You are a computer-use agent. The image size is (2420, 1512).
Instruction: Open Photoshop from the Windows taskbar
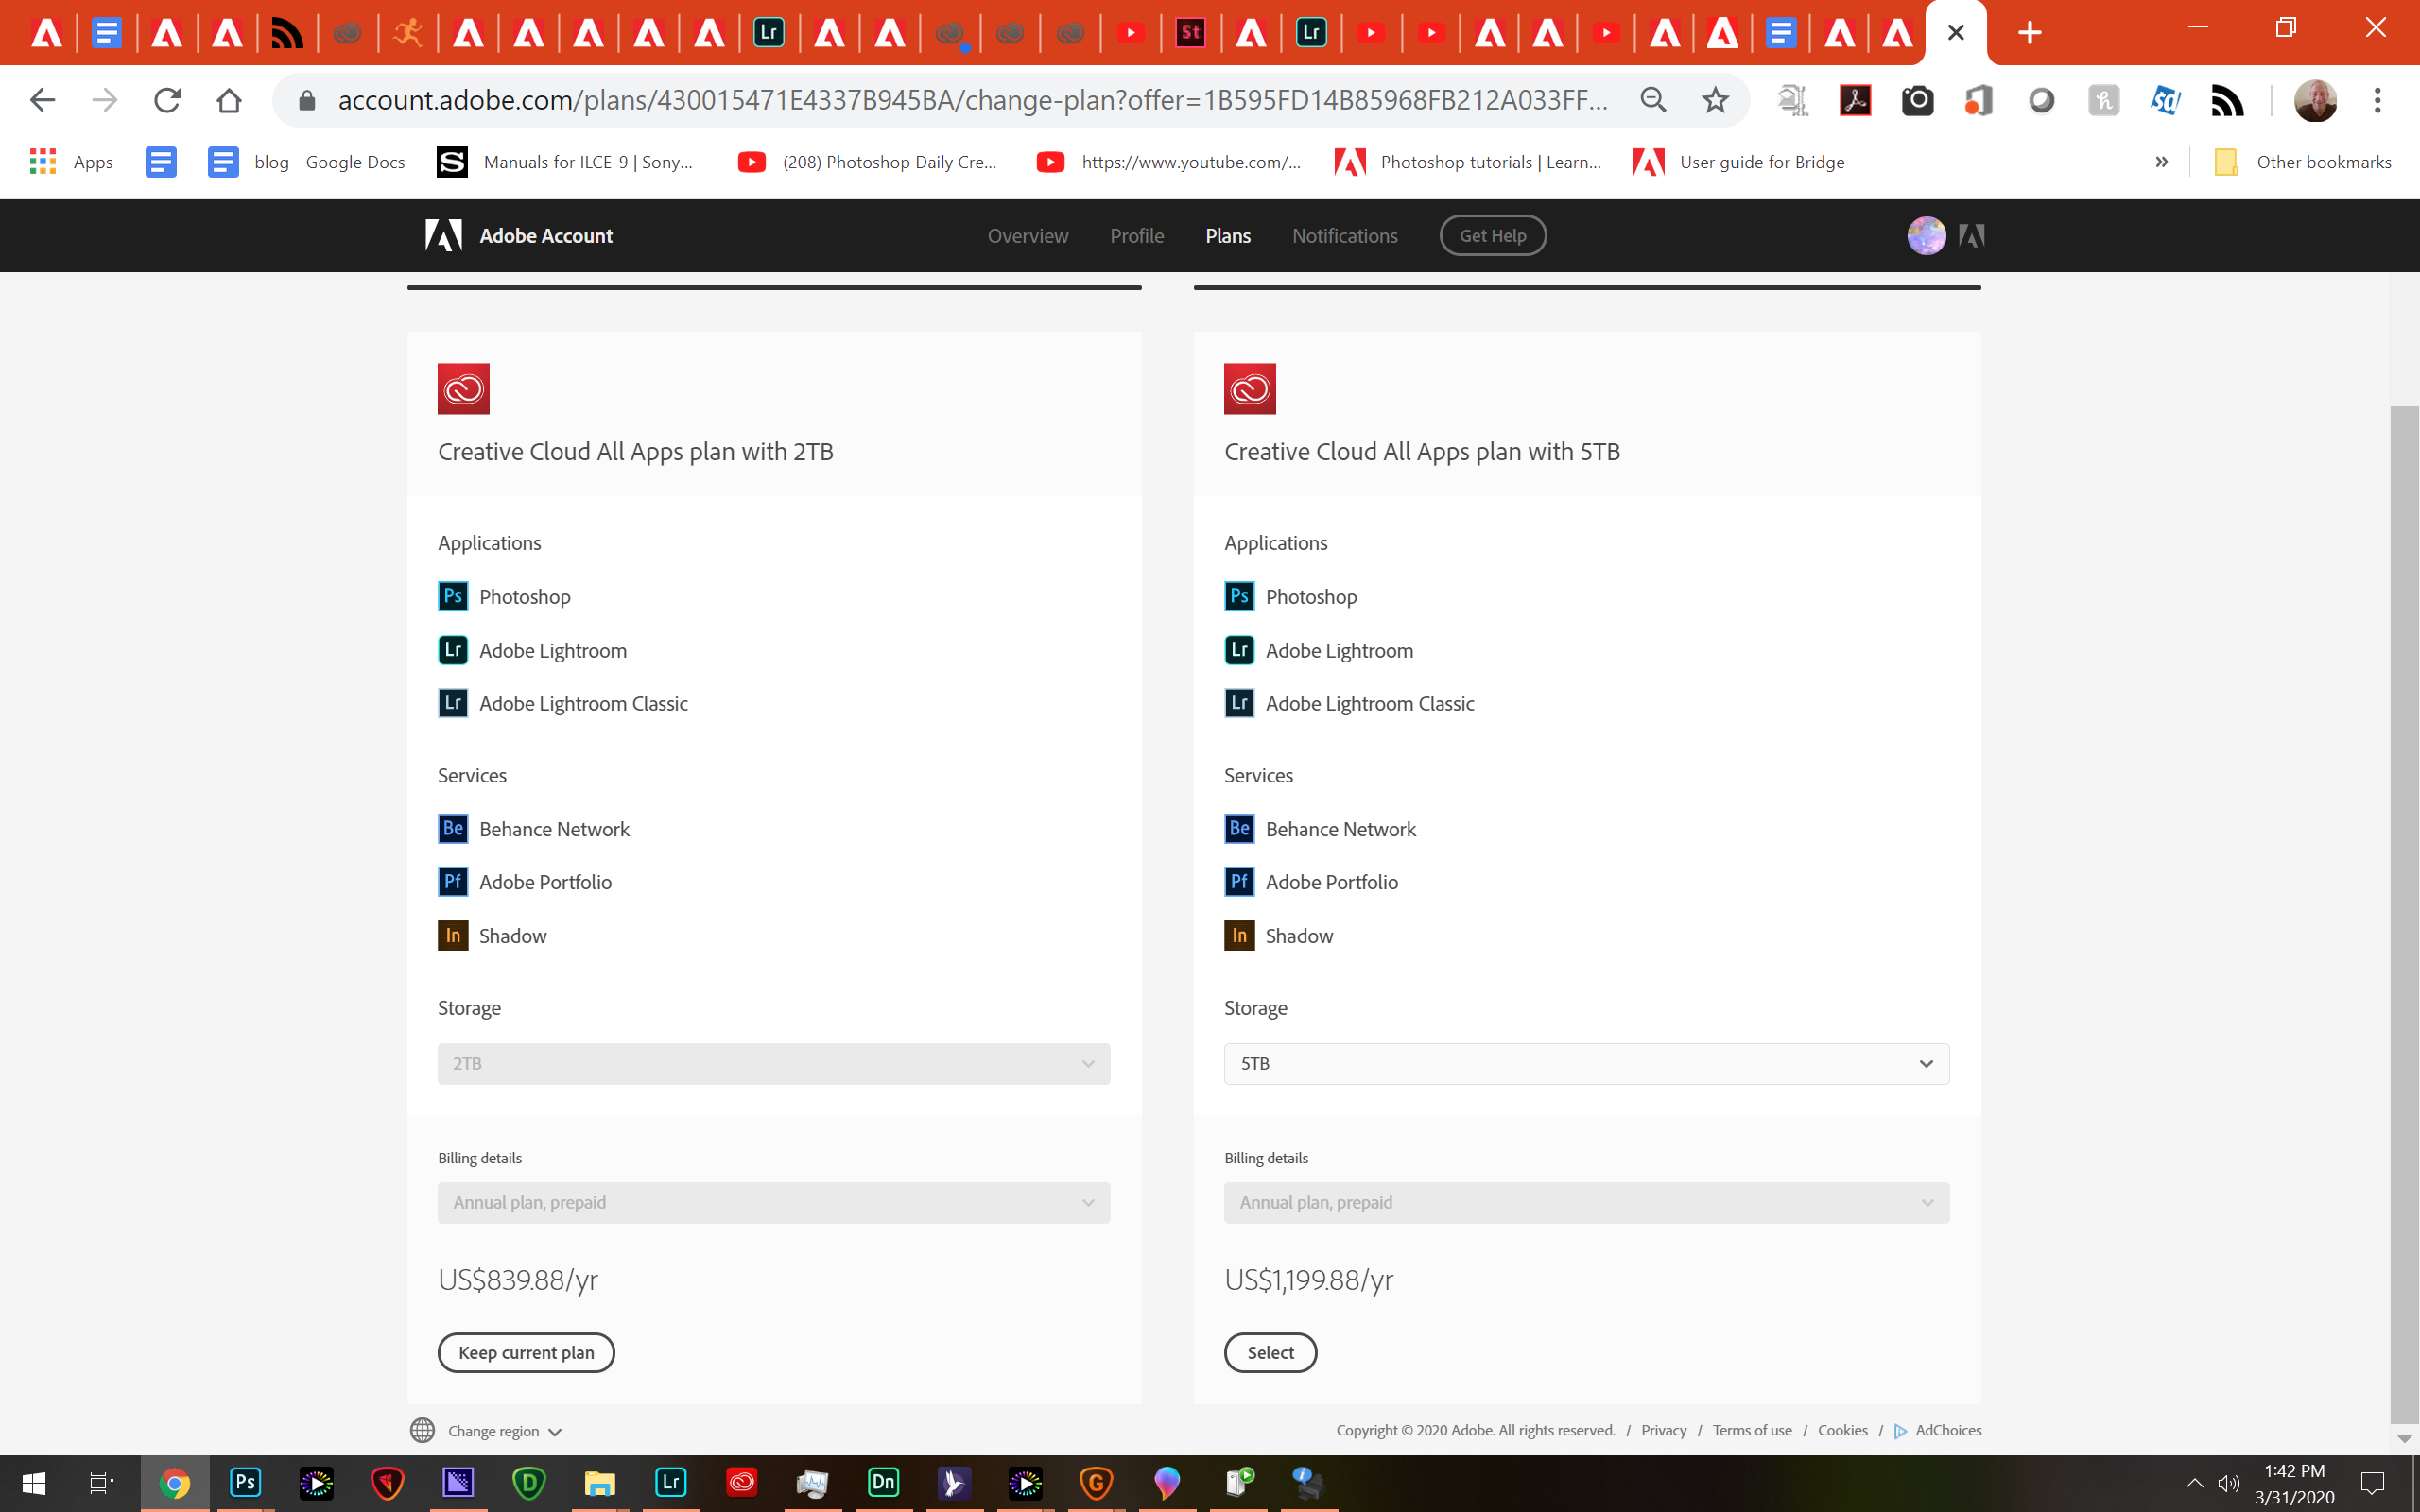tap(244, 1483)
